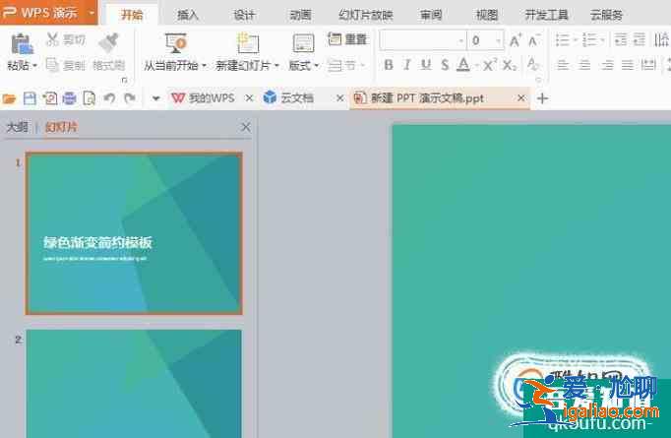
Task: Save the document with floppy icon
Action: 30,98
